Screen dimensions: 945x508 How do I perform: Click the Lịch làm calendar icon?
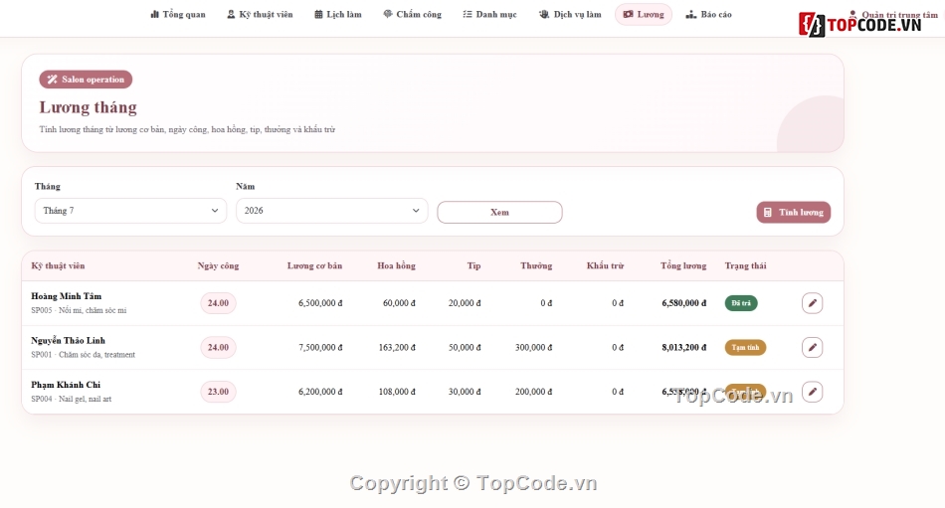point(318,14)
